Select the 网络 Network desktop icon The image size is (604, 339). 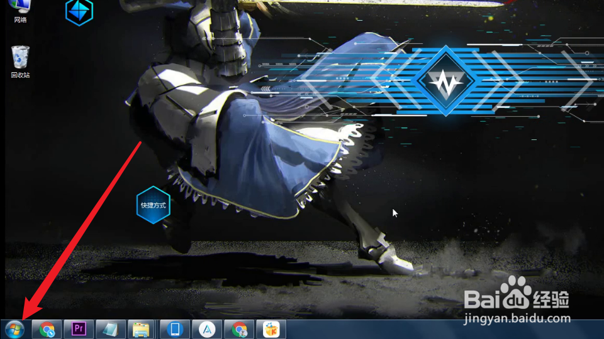coord(20,11)
